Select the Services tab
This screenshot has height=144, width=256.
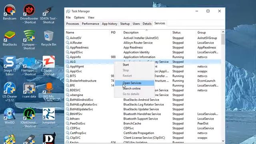click(160, 23)
